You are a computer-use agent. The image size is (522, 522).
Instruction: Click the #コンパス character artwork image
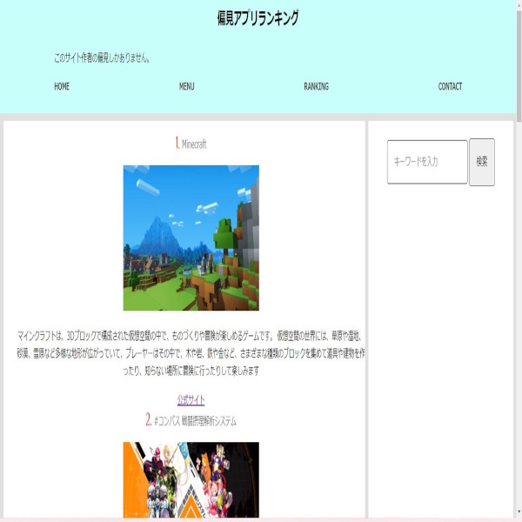click(191, 478)
